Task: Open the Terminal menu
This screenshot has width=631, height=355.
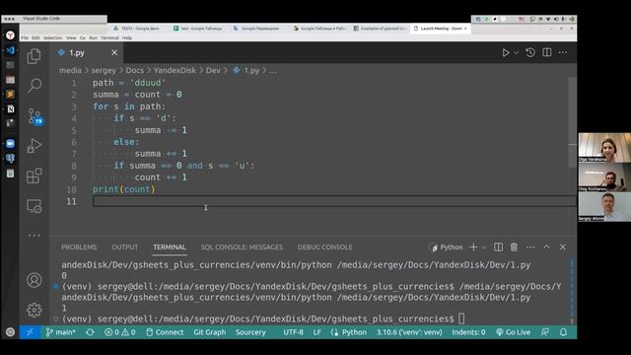Action: [109, 37]
